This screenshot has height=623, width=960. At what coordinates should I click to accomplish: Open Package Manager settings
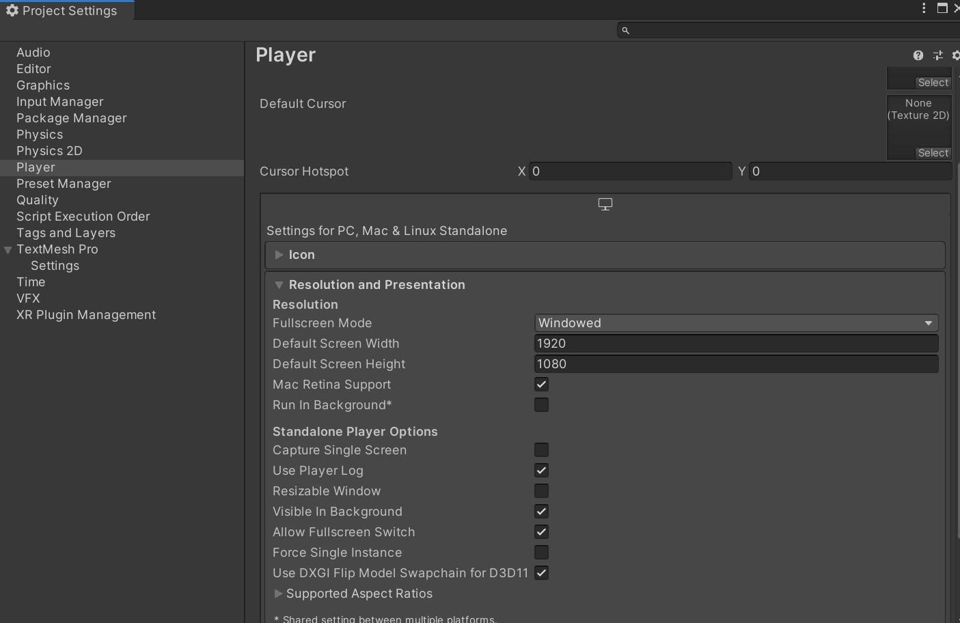click(72, 118)
